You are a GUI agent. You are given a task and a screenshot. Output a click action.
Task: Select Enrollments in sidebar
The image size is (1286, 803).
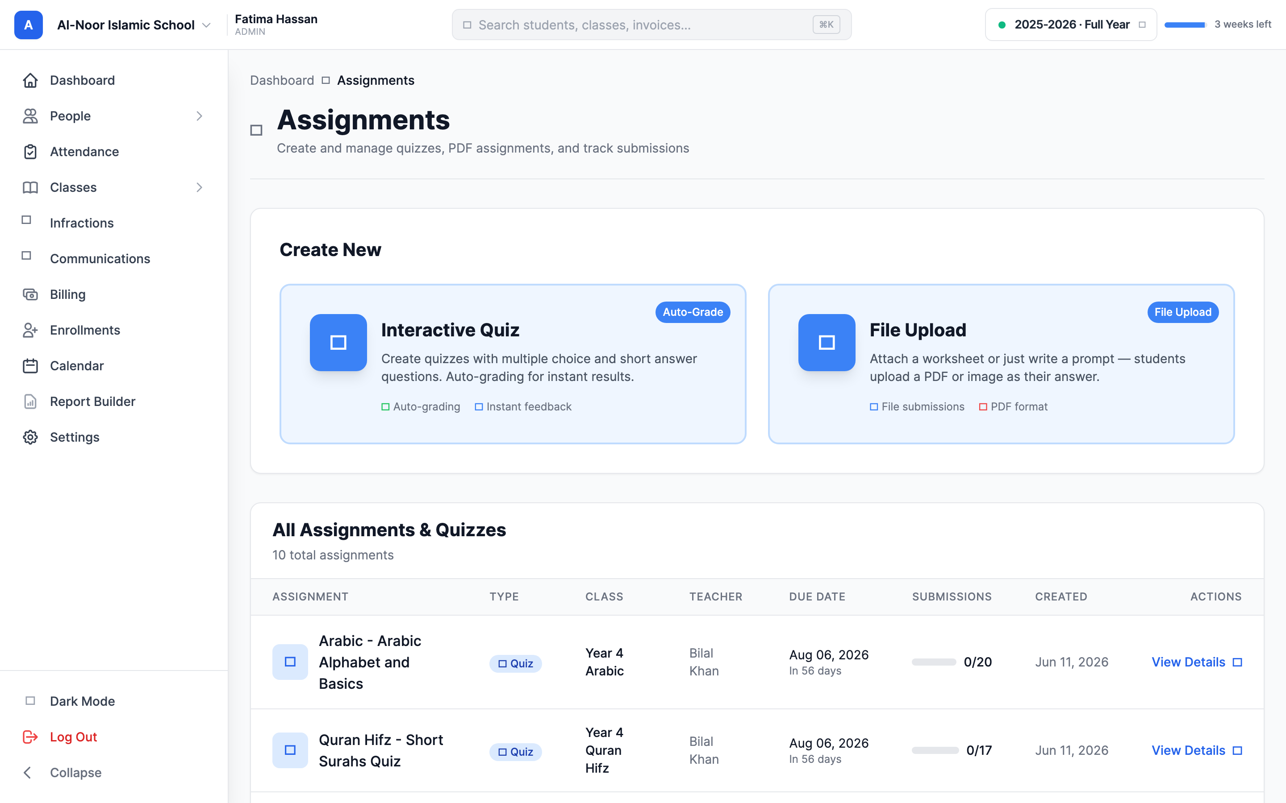pos(114,330)
